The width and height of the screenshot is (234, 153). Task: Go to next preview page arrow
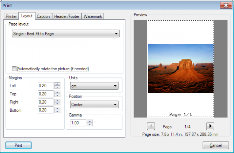pyautogui.click(x=210, y=126)
